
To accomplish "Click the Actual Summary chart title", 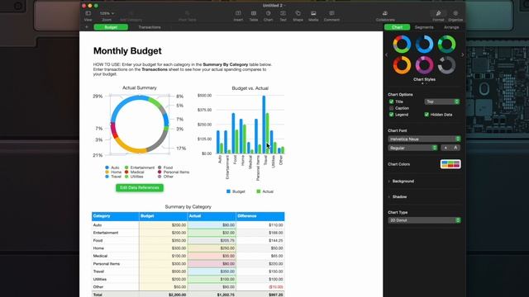I will coord(140,87).
